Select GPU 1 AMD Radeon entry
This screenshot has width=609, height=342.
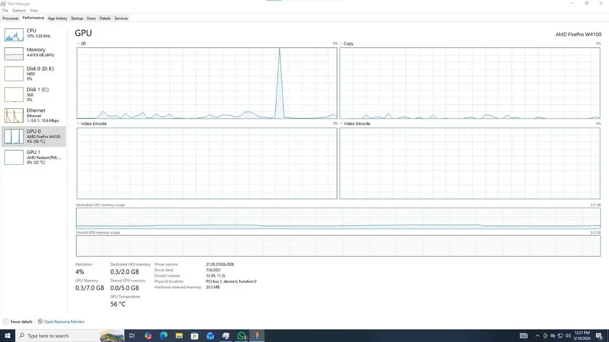tap(34, 157)
